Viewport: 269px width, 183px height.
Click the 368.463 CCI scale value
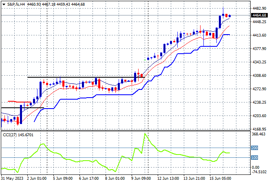click(258, 134)
